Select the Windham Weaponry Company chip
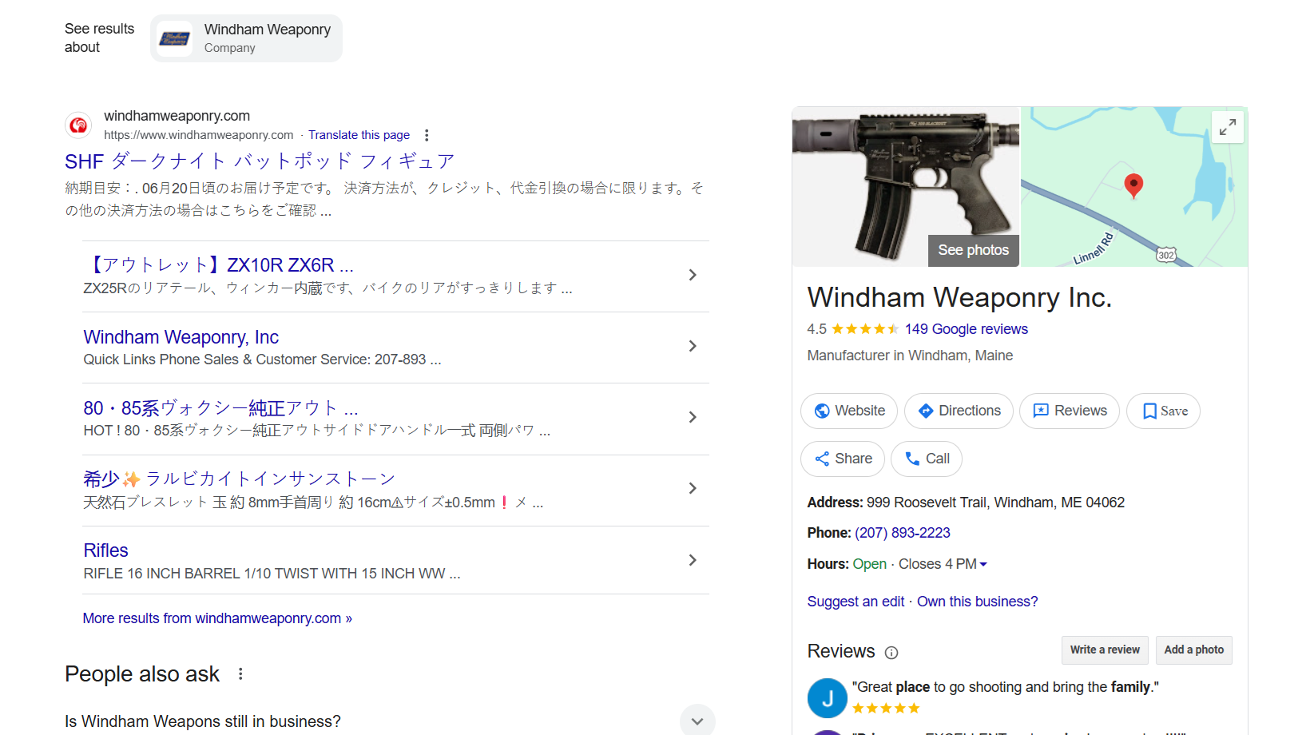Image resolution: width=1306 pixels, height=735 pixels. (246, 38)
